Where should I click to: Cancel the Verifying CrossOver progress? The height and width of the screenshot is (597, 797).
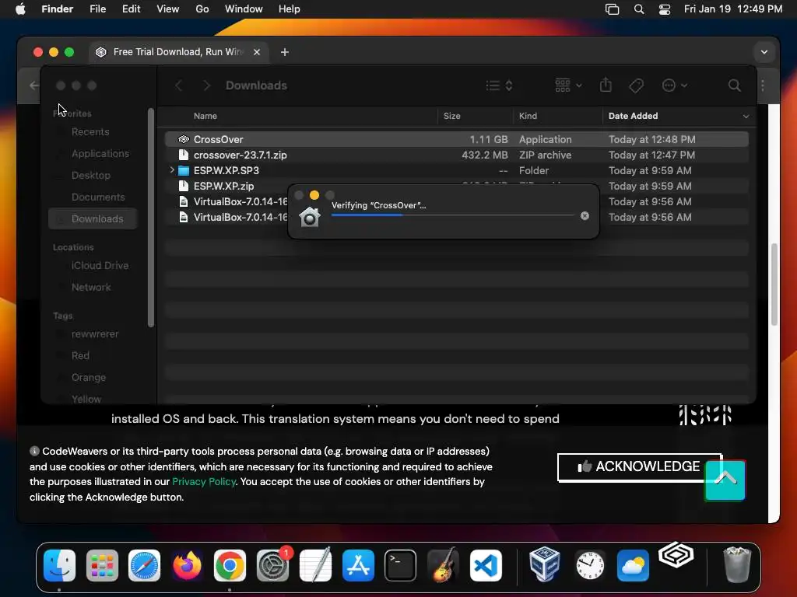pyautogui.click(x=585, y=216)
